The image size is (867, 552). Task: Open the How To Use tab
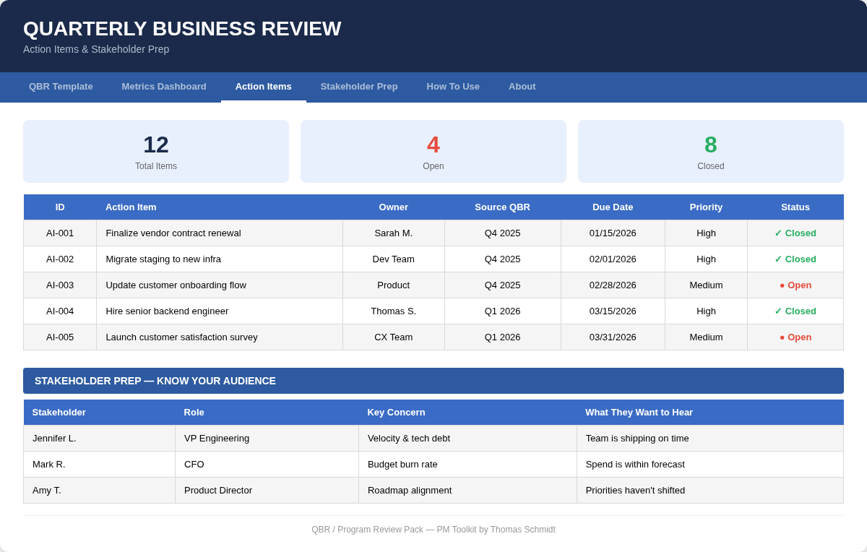[x=453, y=87]
